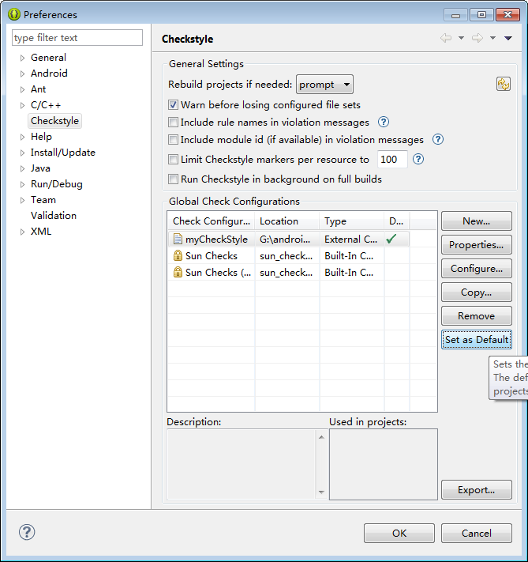
Task: Sort by the Type column header
Action: click(351, 221)
